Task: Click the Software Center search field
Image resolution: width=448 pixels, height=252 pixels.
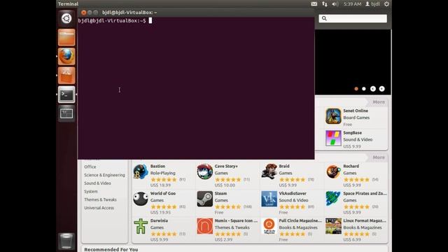Action: pyautogui.click(x=353, y=18)
